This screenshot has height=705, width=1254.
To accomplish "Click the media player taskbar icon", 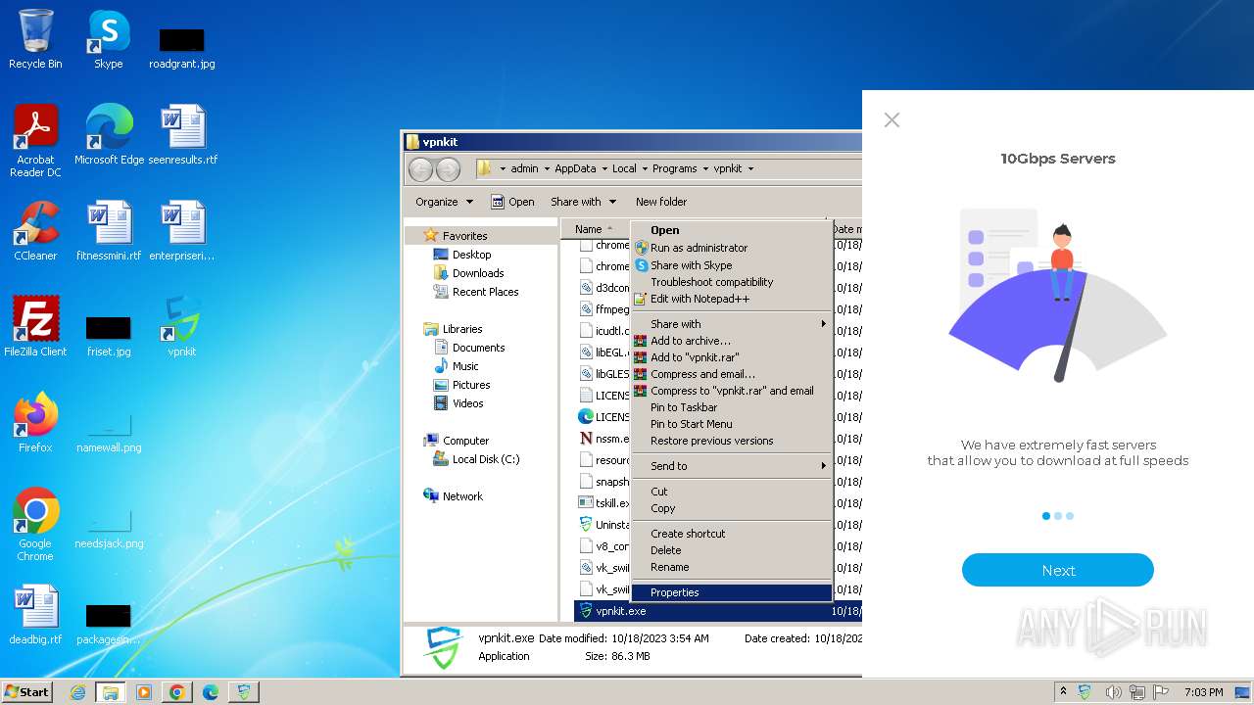I will [x=144, y=692].
